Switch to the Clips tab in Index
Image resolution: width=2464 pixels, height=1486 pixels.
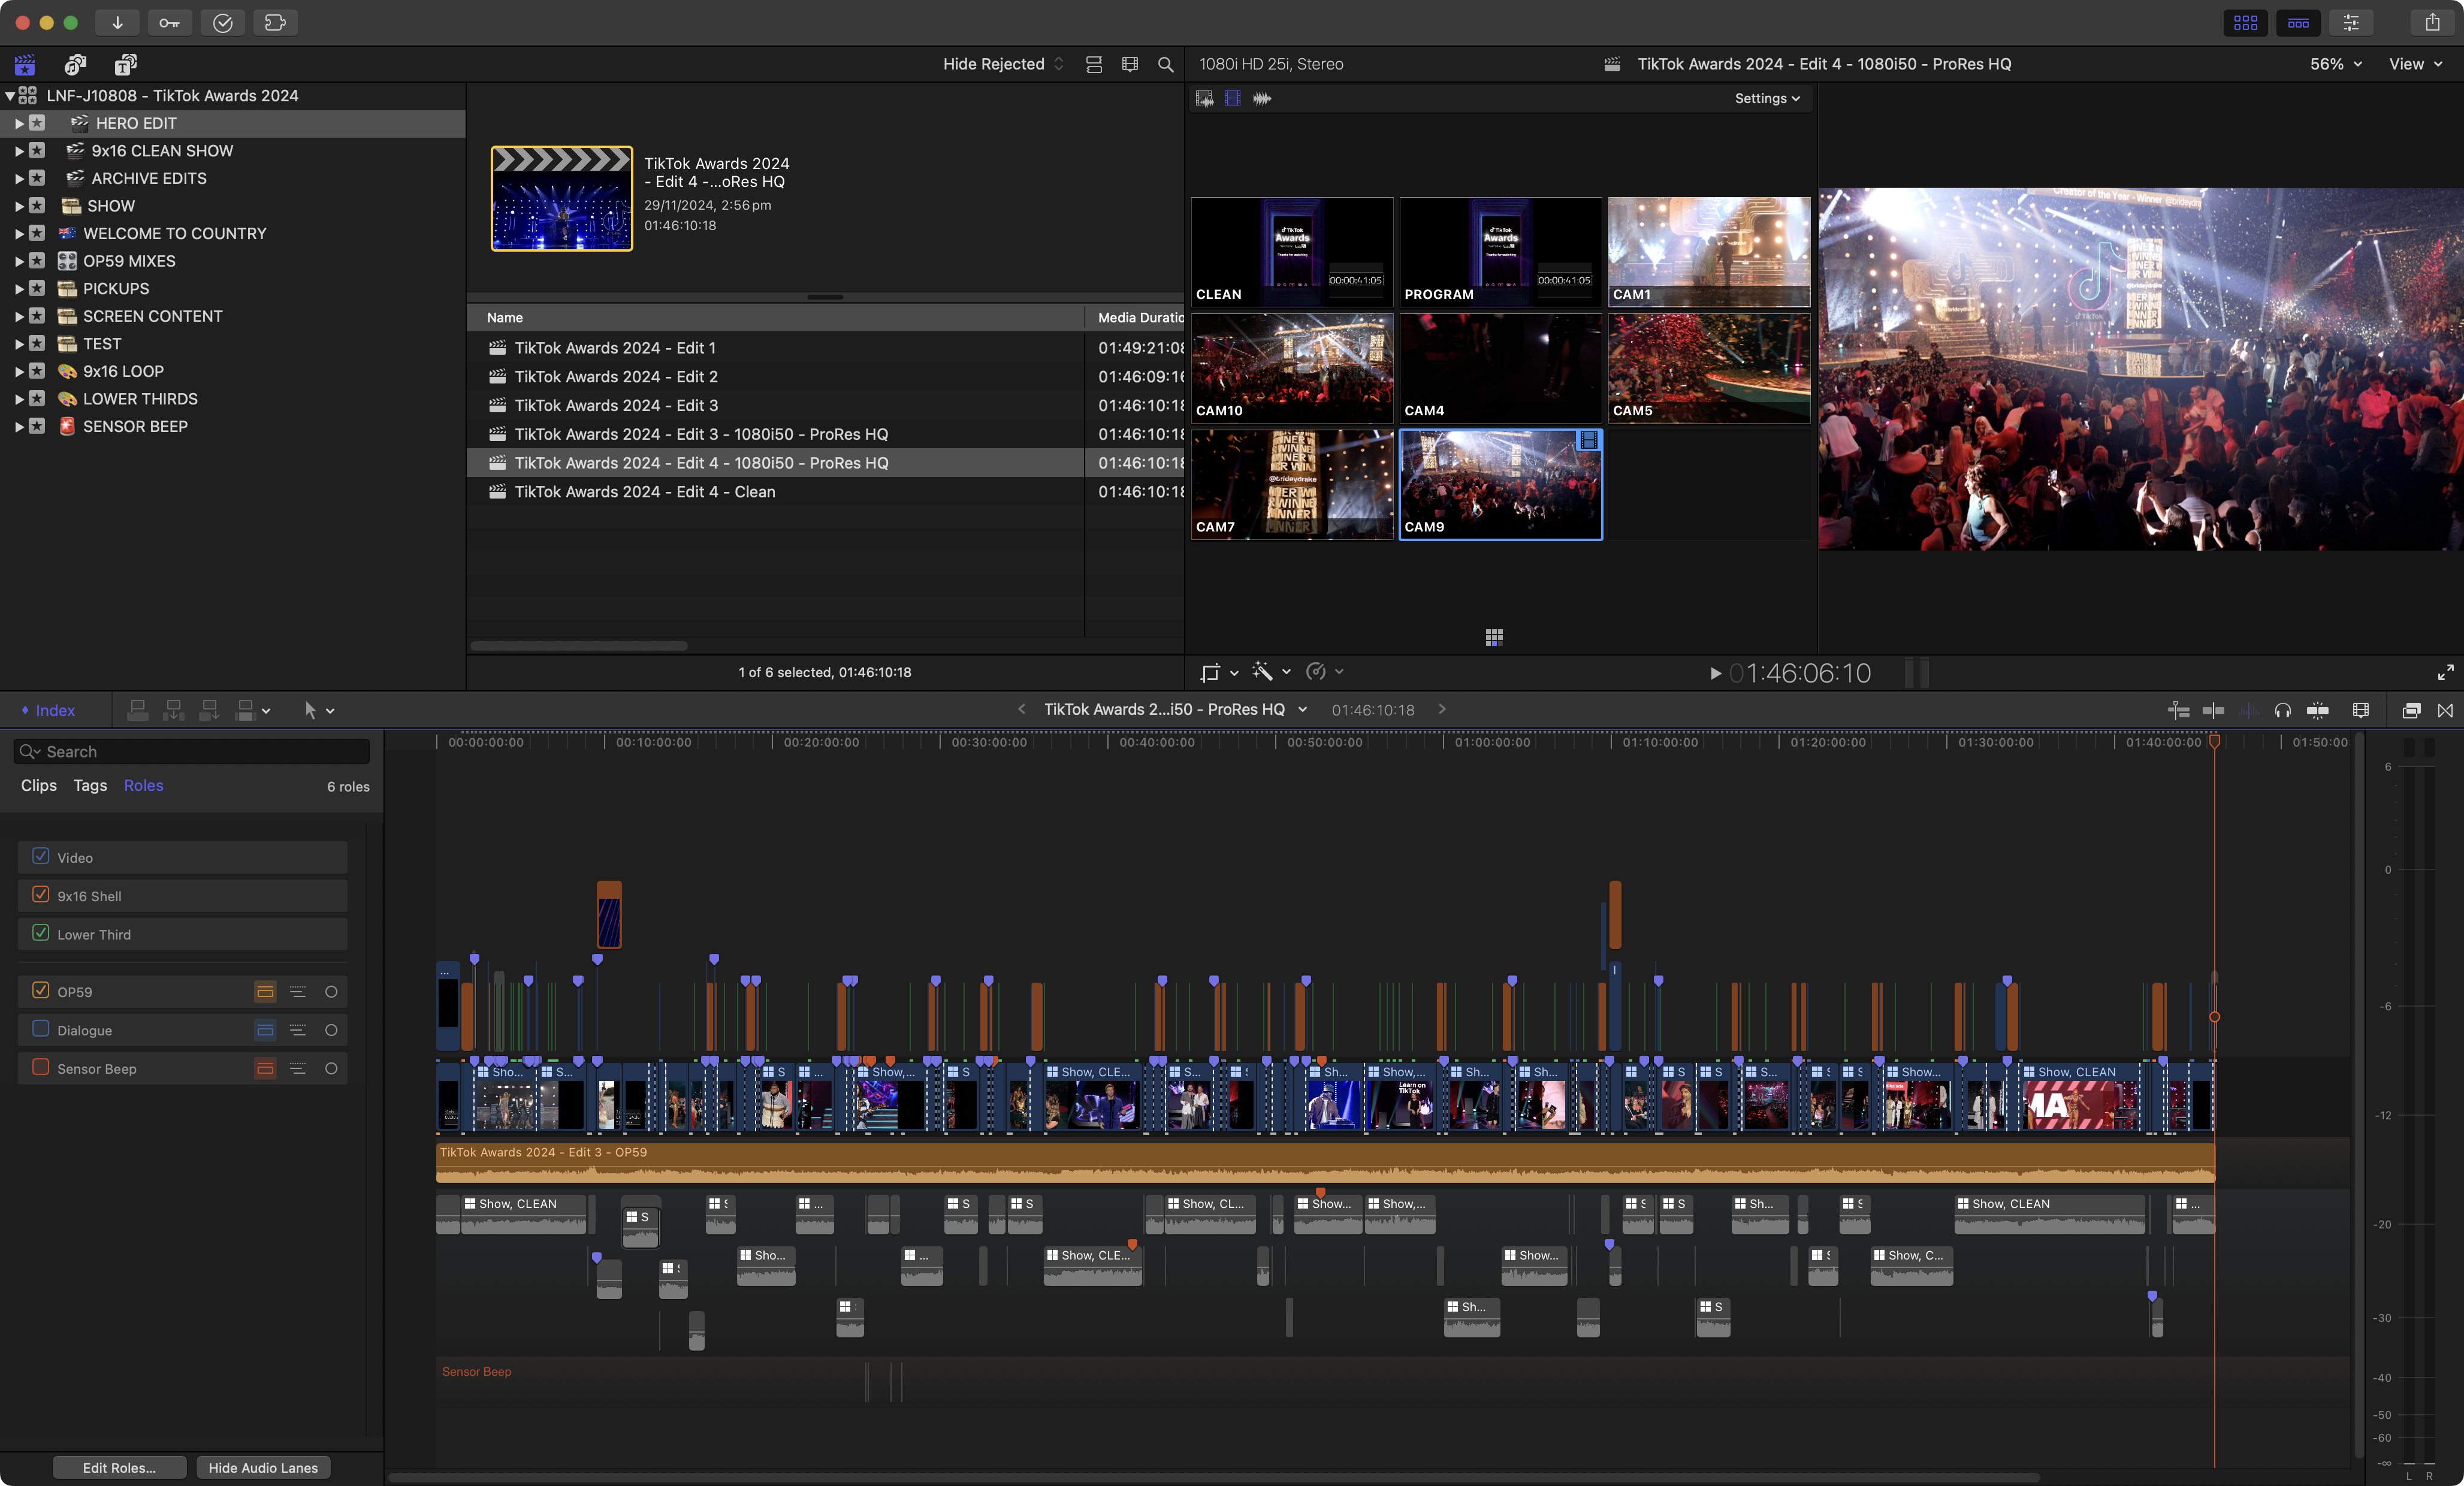click(x=39, y=785)
